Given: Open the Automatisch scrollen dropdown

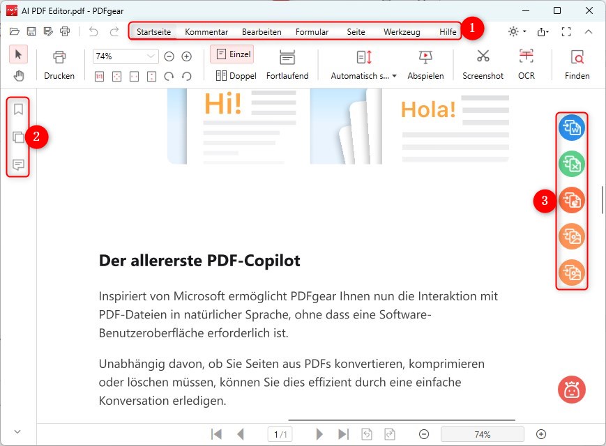Looking at the screenshot, I should (364, 65).
